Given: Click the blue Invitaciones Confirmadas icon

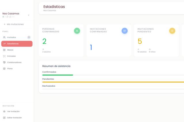Looking at the screenshot, I should pyautogui.click(x=124, y=31).
